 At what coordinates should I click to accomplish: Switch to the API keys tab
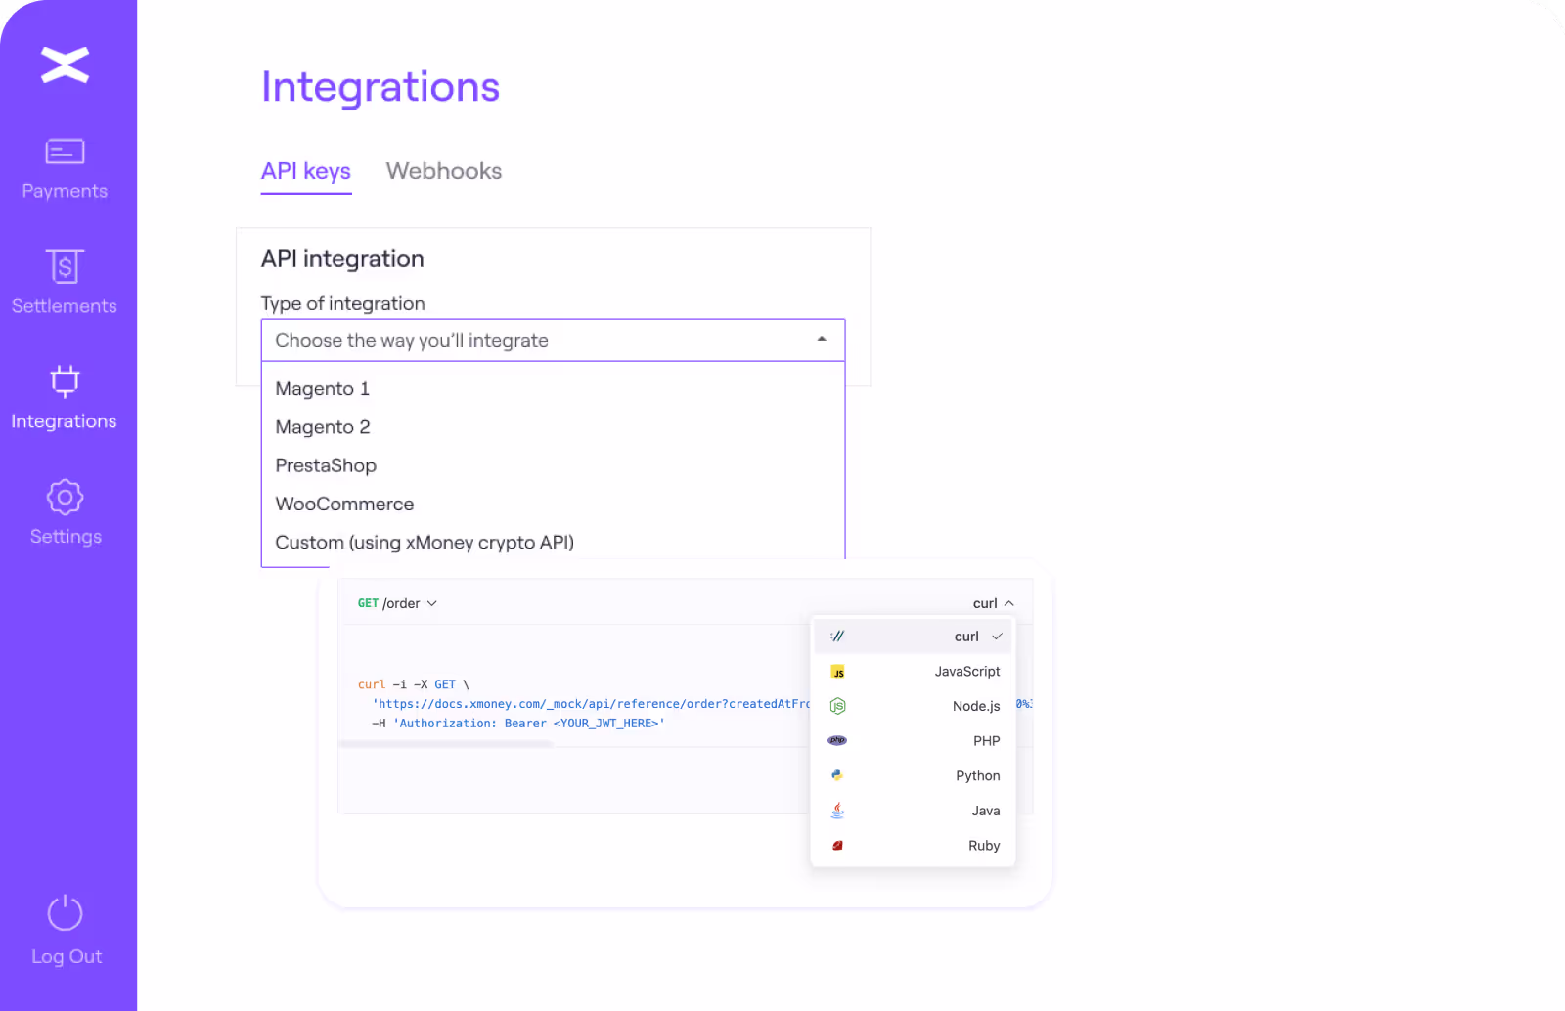tap(306, 171)
